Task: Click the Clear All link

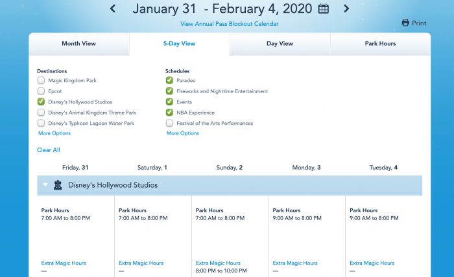Action: [49, 150]
